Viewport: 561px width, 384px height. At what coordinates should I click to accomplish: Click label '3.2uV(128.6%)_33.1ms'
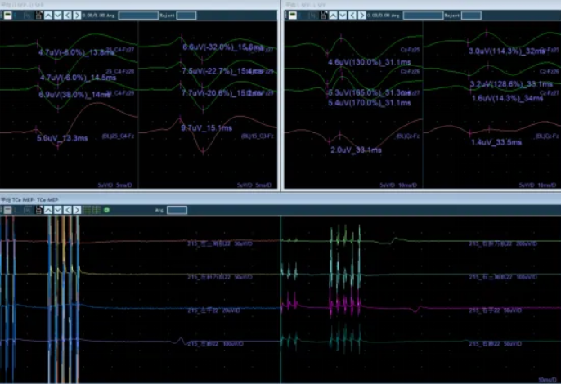[511, 84]
